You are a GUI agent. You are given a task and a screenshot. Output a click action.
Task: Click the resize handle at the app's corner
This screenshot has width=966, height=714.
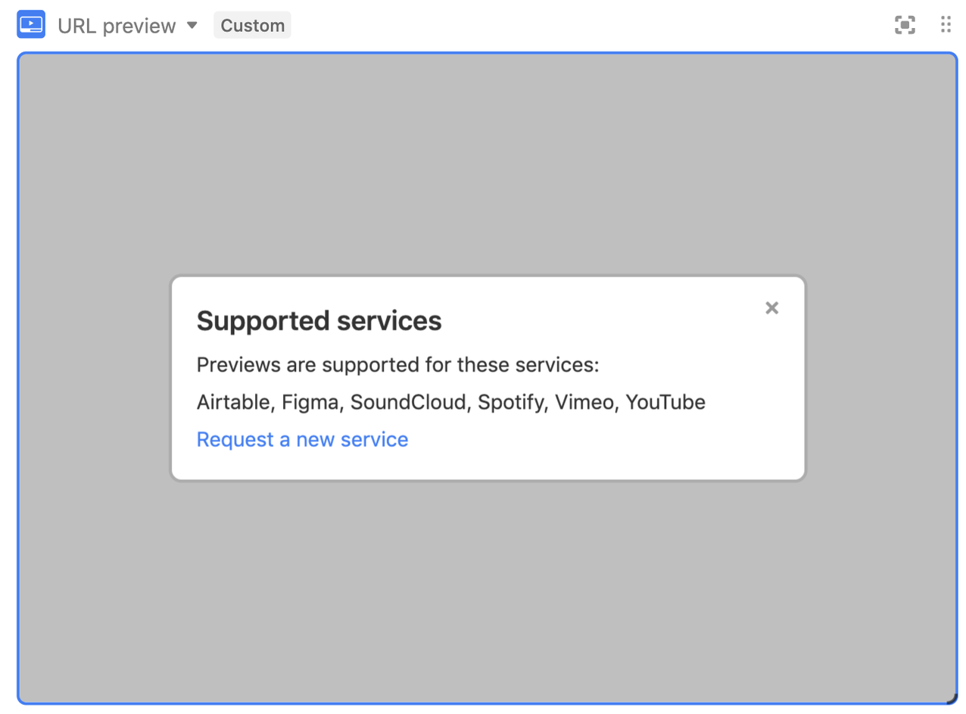tap(952, 699)
